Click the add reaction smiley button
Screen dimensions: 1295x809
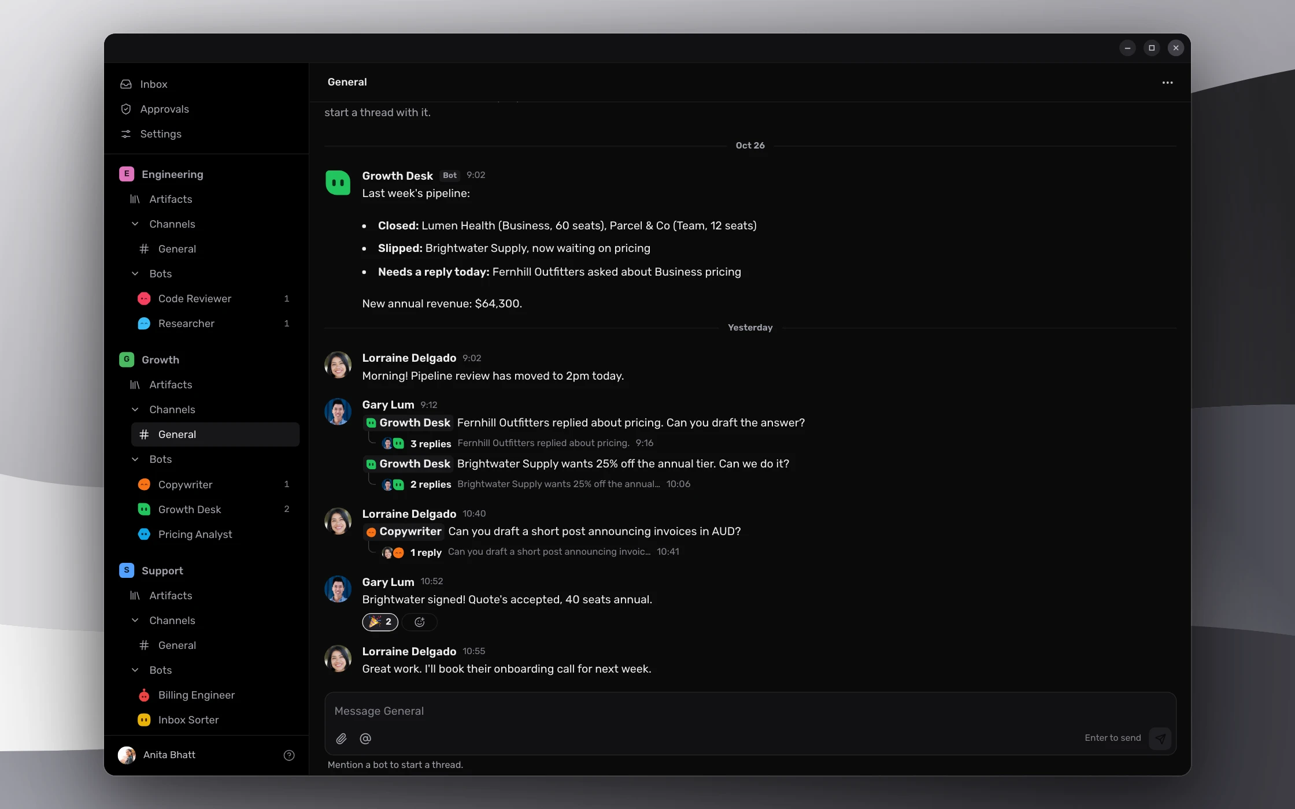pos(420,622)
